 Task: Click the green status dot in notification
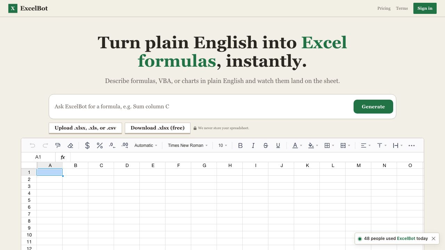pyautogui.click(x=360, y=239)
